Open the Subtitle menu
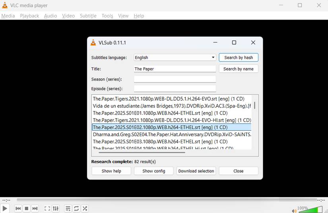The height and width of the screenshot is (213, 328). [x=88, y=16]
